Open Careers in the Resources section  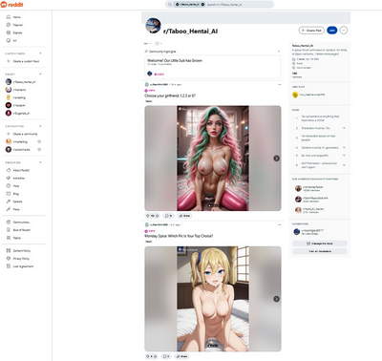point(14,202)
